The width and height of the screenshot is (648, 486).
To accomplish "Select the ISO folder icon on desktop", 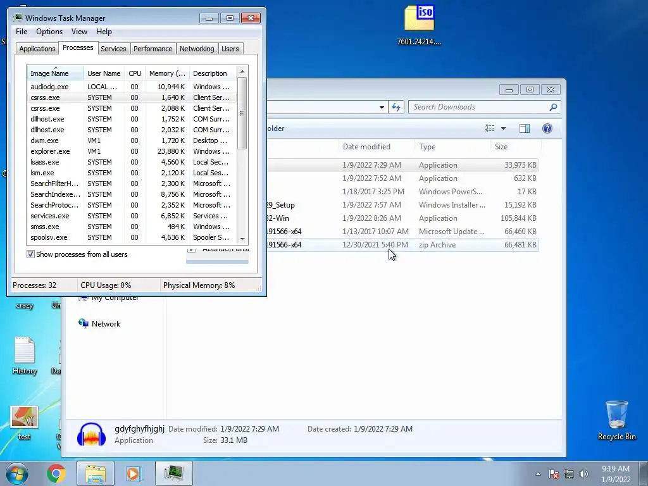I will [419, 25].
